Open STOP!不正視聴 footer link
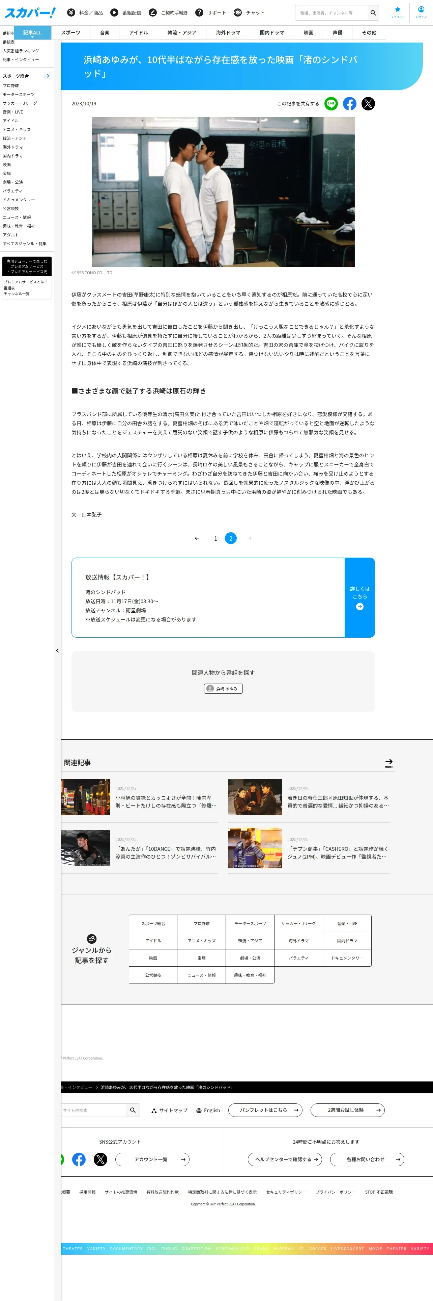The image size is (433, 1301). 379,1192
